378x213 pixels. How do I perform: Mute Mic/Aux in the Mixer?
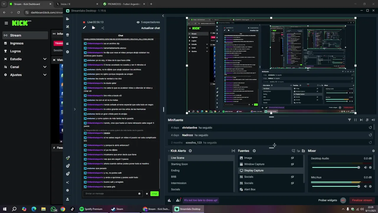[x=365, y=186]
